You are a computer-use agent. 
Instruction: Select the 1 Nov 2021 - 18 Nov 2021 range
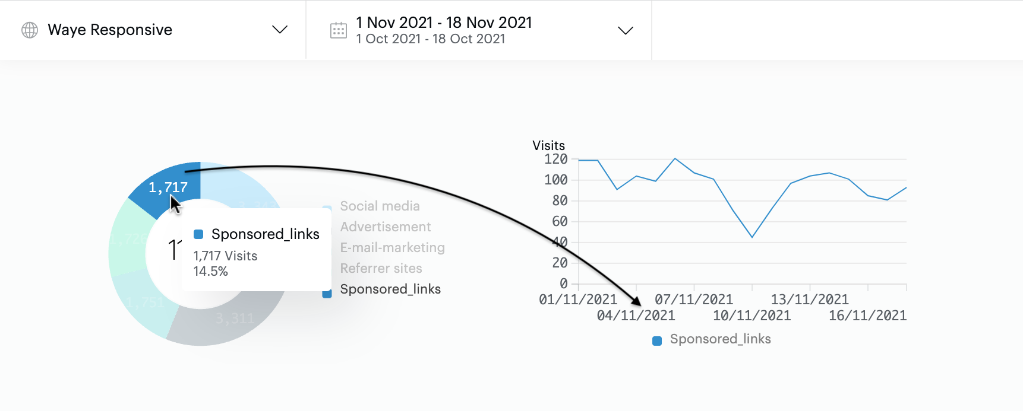tap(444, 23)
